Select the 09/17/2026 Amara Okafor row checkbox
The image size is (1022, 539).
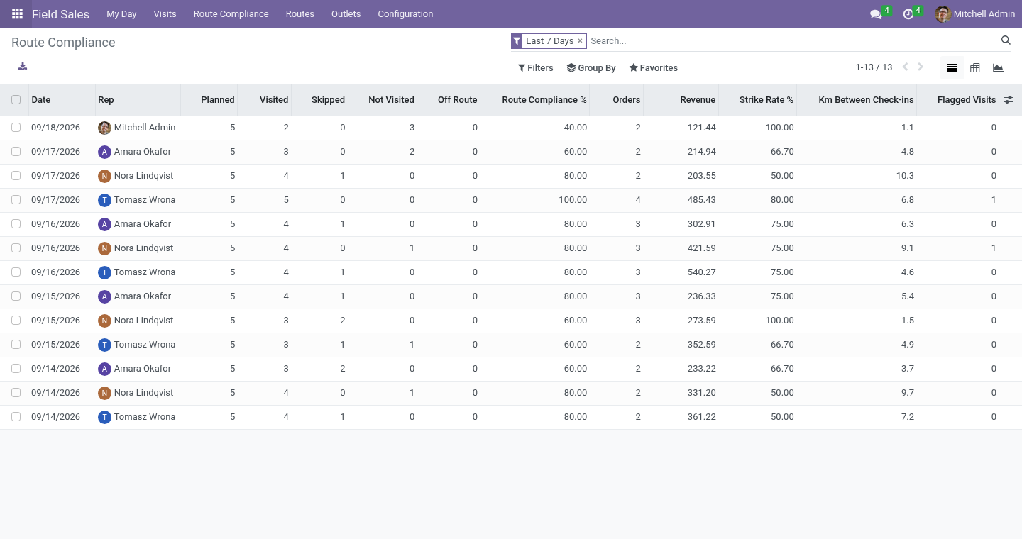[x=16, y=152]
